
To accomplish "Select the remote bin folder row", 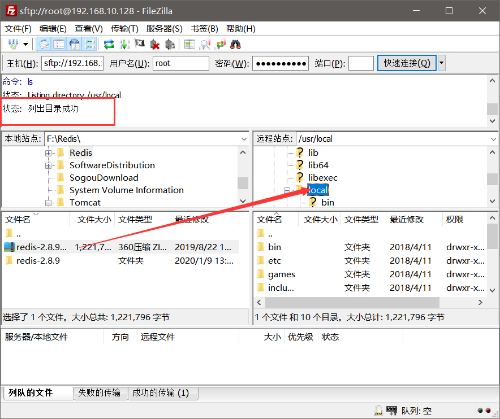I will (x=370, y=247).
